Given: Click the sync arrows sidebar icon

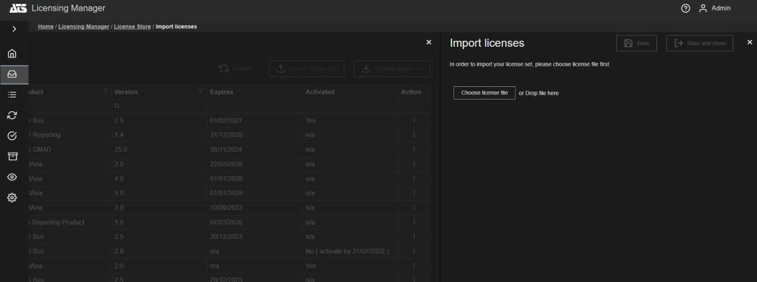Looking at the screenshot, I should click(13, 115).
